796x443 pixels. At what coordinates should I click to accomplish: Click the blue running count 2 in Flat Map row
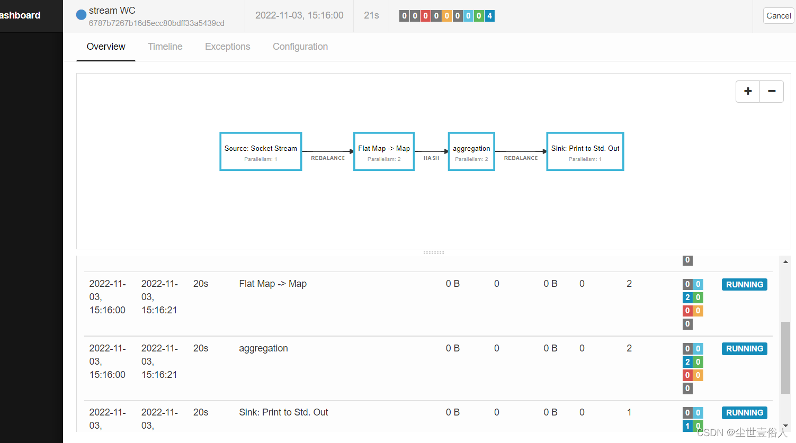pyautogui.click(x=687, y=297)
